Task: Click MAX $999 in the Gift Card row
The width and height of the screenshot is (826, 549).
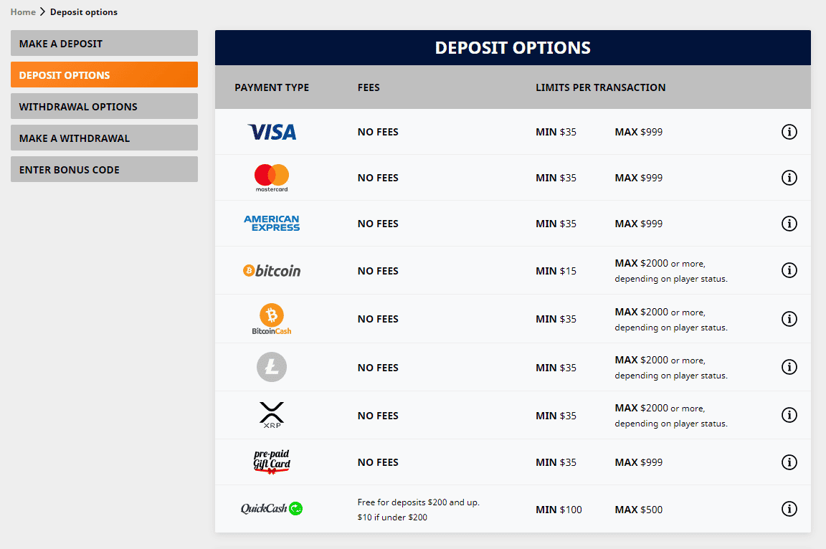Action: (x=638, y=463)
